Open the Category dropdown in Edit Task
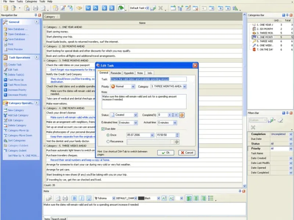 pos(184,87)
